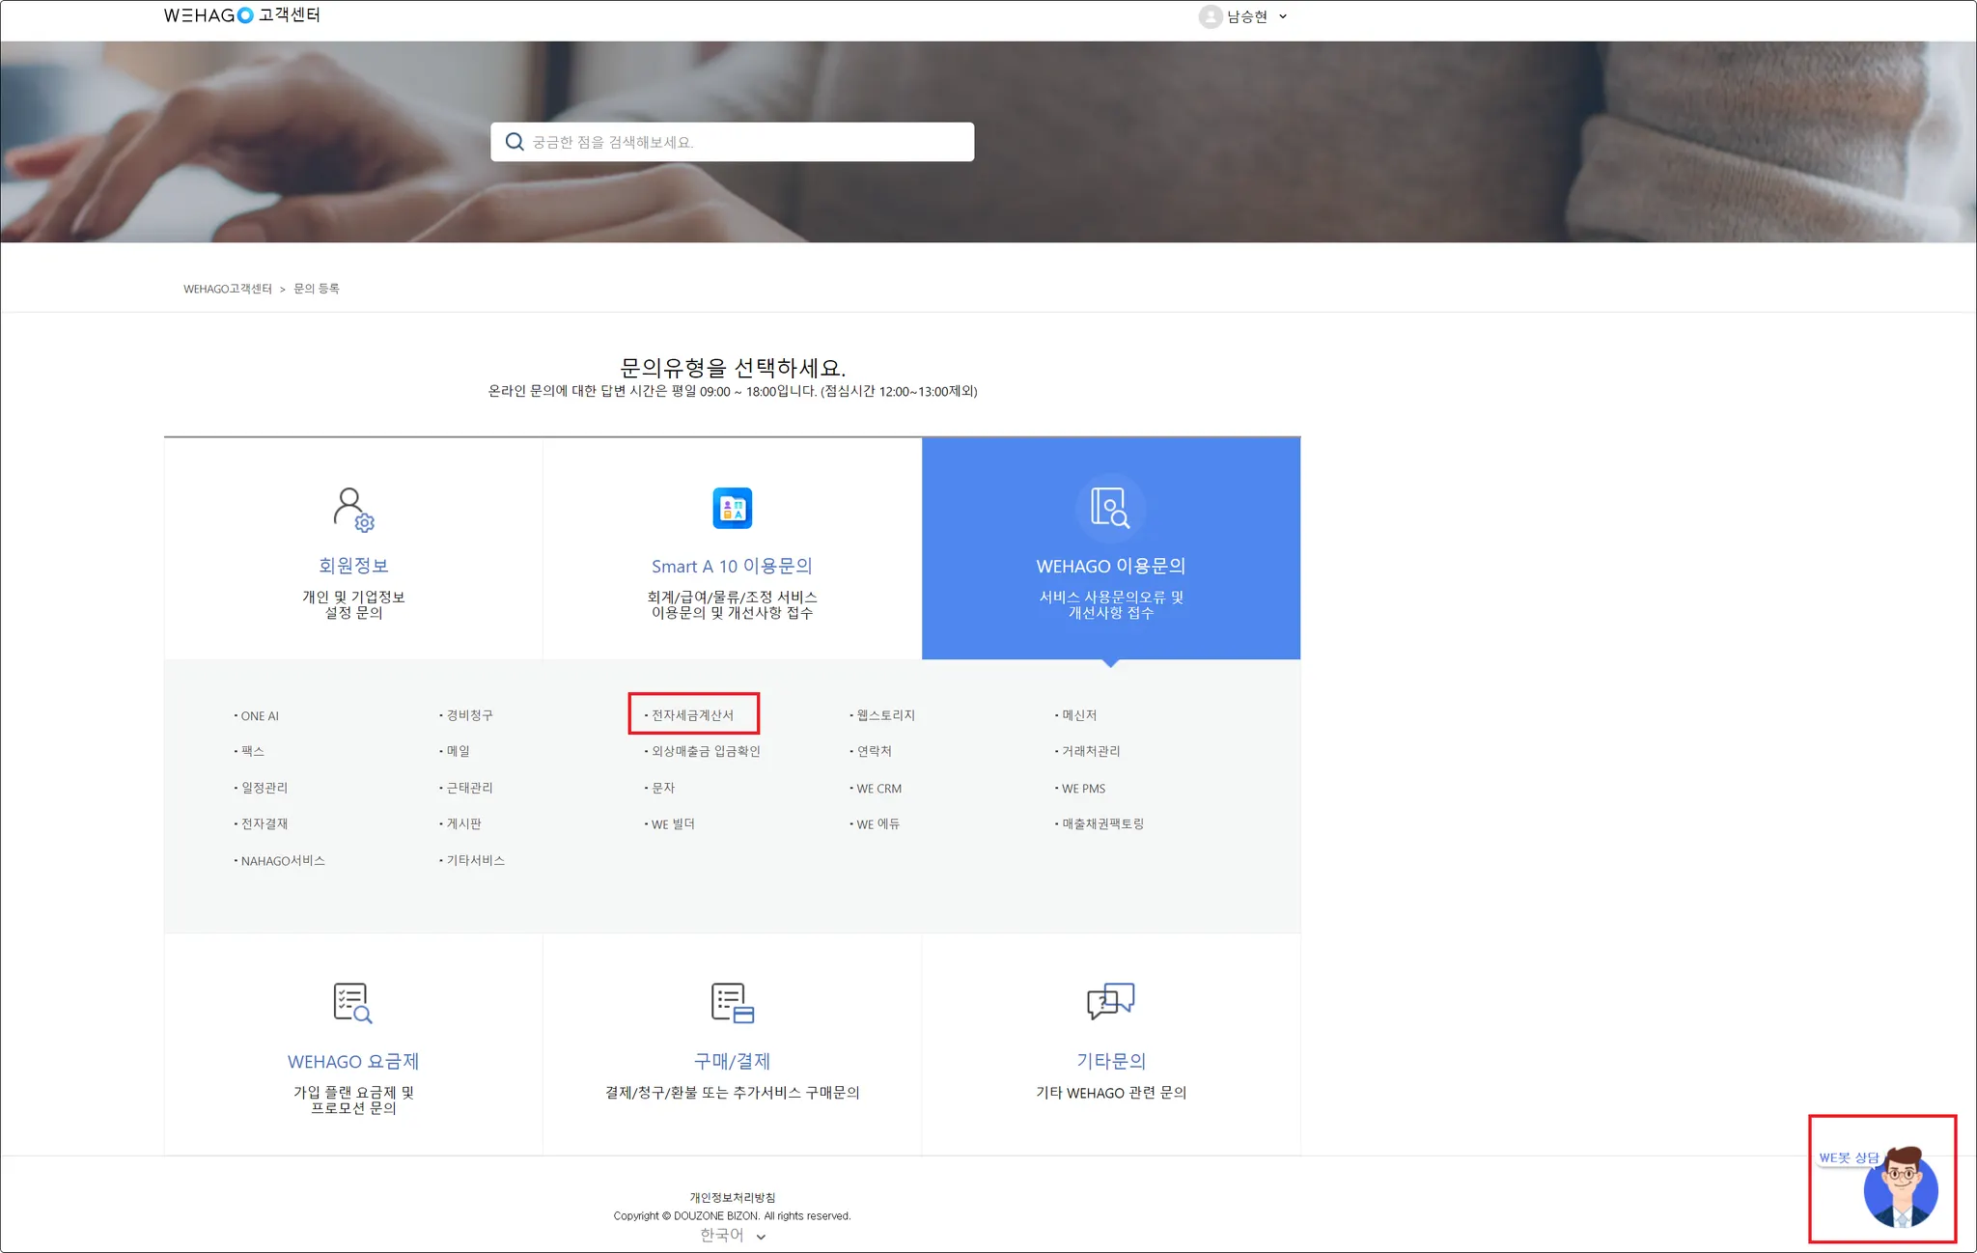This screenshot has height=1253, width=1977.
Task: Click the user profile avatar icon
Action: point(1210,16)
